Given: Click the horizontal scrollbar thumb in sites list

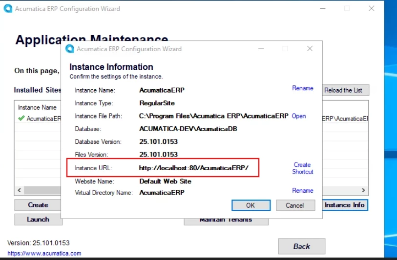Looking at the screenshot, I should [42, 190].
